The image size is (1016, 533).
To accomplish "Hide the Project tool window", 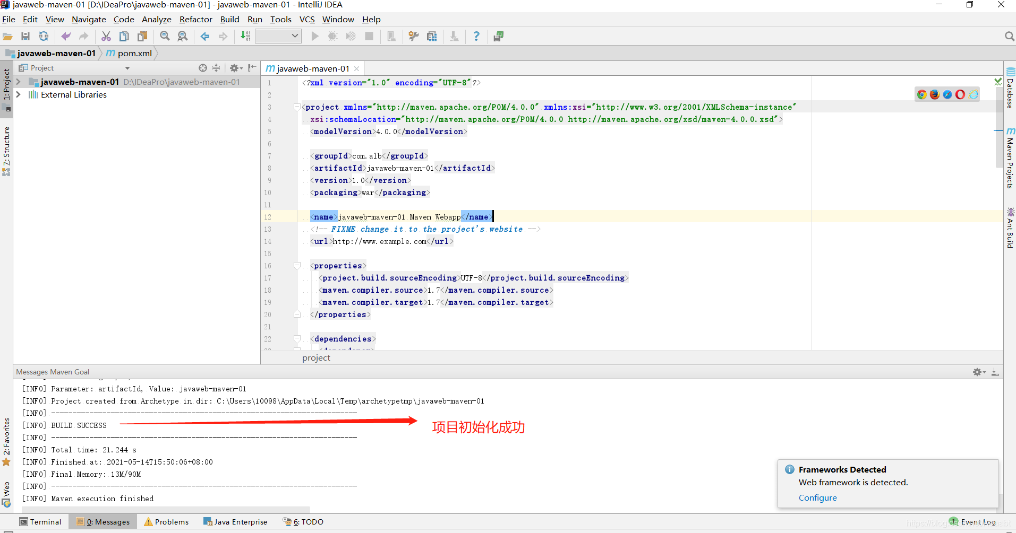I will tap(252, 68).
